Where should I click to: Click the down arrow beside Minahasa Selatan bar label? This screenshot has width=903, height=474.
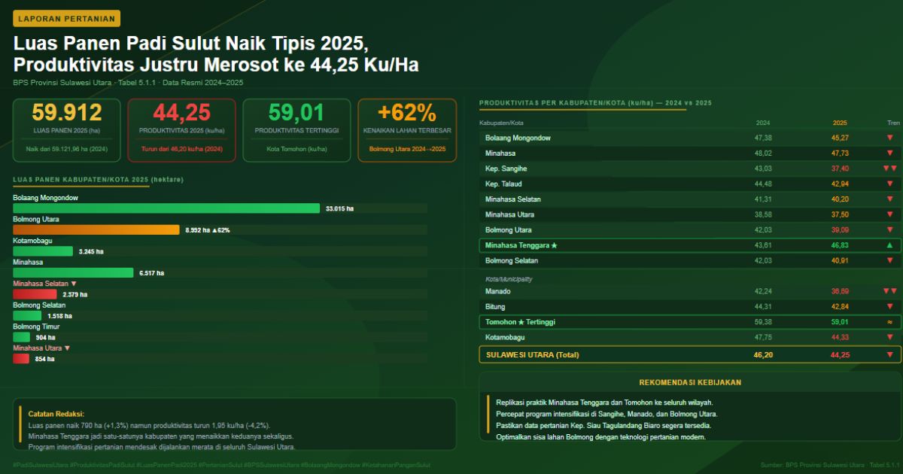(74, 284)
